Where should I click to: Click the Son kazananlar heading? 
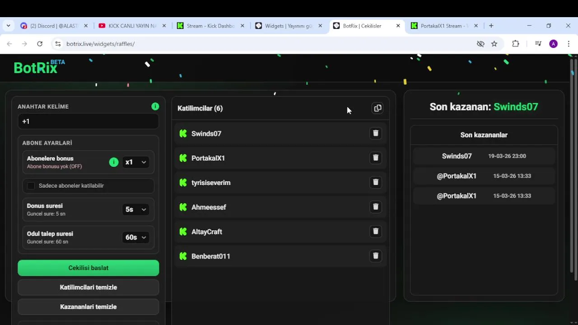(x=484, y=135)
